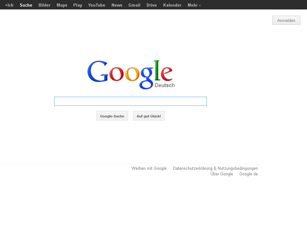This screenshot has width=307, height=233.
Task: Select Suche in the top navigation bar
Action: (26, 5)
